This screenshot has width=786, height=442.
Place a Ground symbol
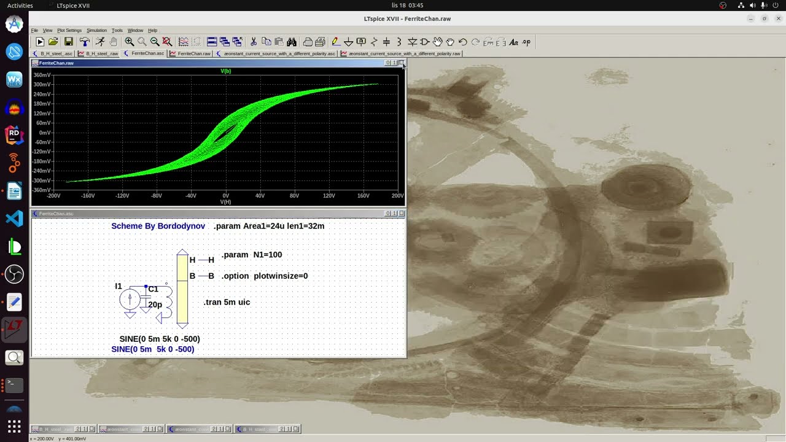(348, 42)
